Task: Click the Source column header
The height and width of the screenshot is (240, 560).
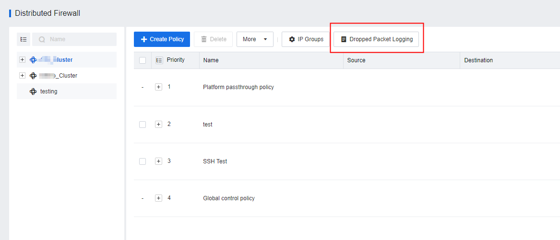Action: tap(402, 60)
